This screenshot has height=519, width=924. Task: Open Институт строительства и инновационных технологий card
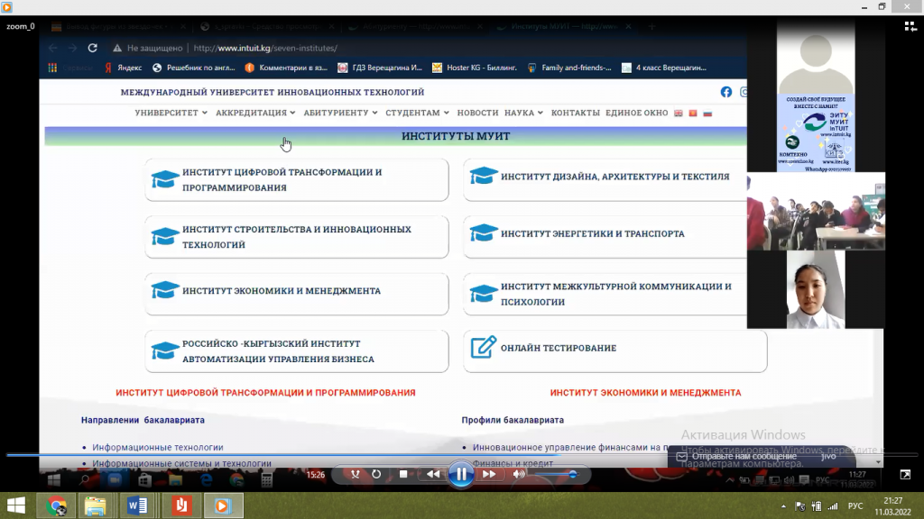pyautogui.click(x=296, y=237)
